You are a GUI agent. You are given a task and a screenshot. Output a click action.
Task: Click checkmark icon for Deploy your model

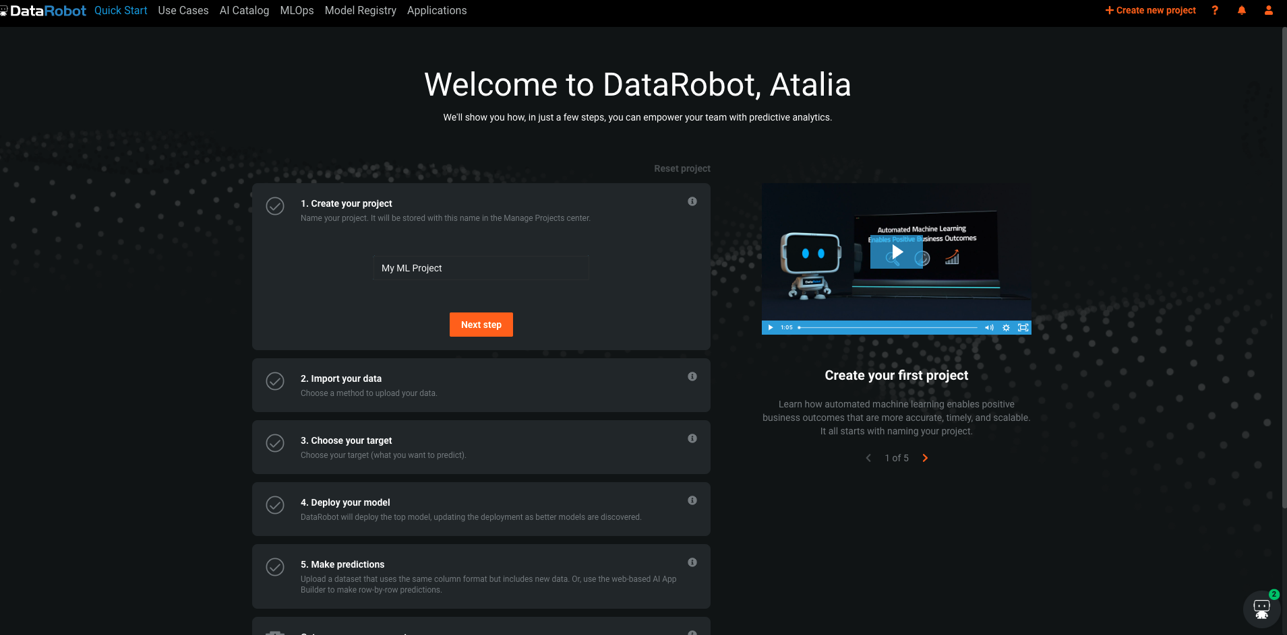coord(275,505)
